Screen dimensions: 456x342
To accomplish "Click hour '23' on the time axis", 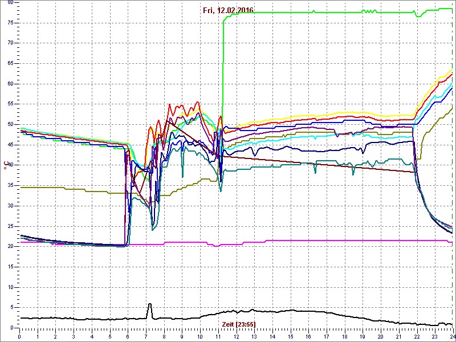I will click(x=434, y=336).
